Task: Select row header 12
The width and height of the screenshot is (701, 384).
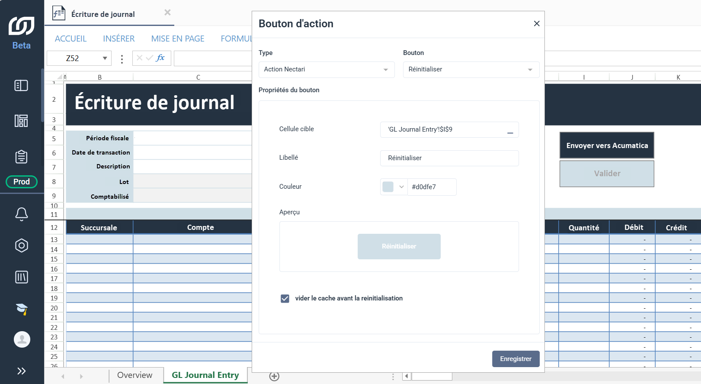Action: point(54,227)
